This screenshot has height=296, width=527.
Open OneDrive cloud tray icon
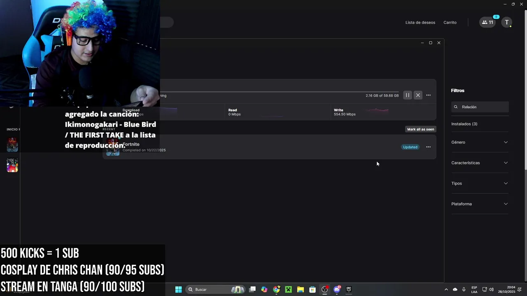[x=455, y=289]
